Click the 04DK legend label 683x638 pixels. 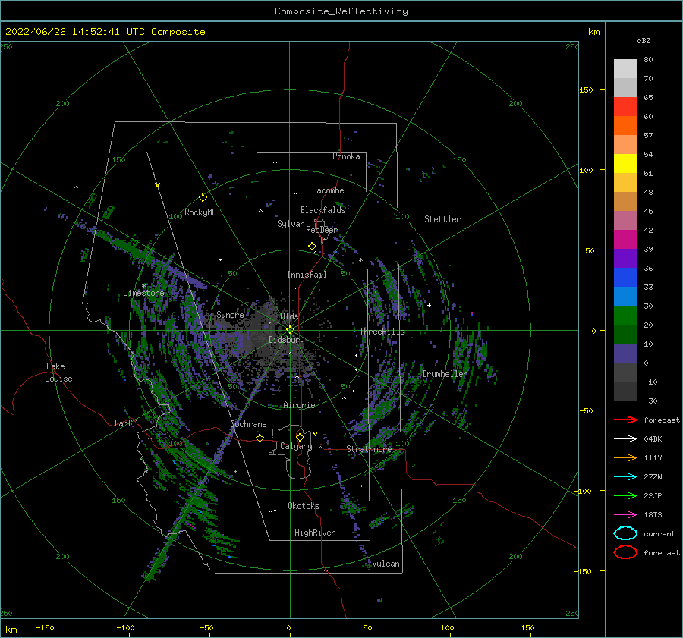pyautogui.click(x=653, y=439)
